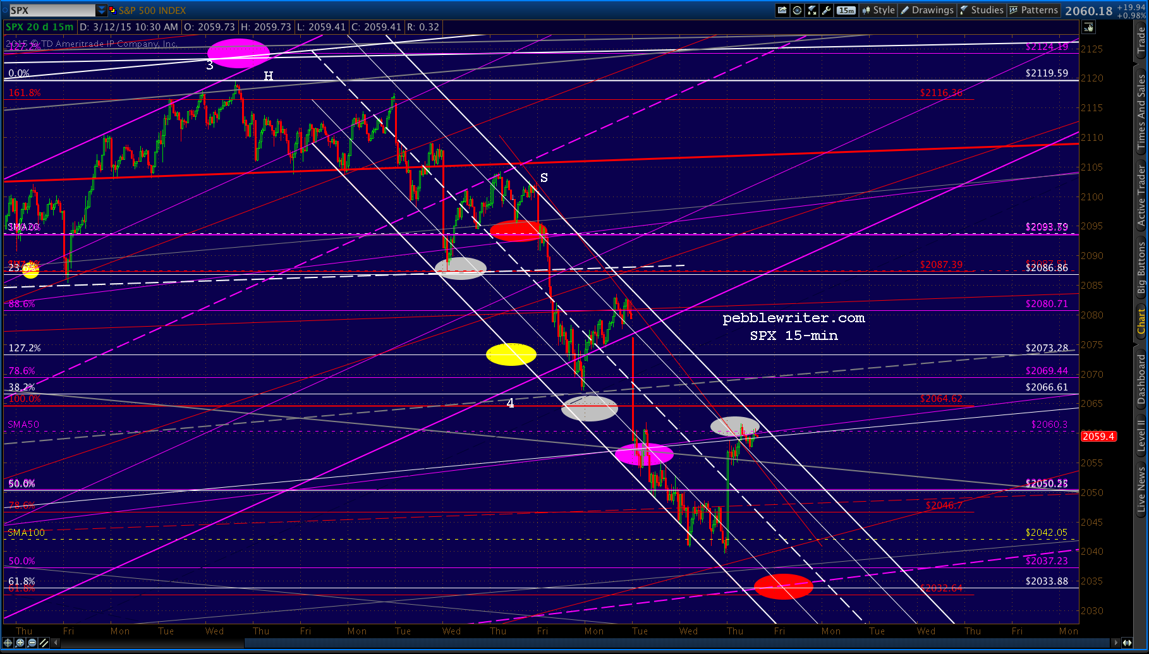The height and width of the screenshot is (654, 1149).
Task: Click the magenta ellipse near label 3
Action: [x=238, y=53]
